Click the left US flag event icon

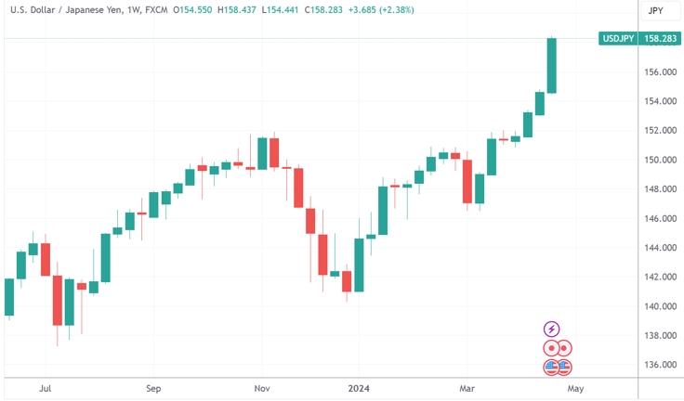552,367
